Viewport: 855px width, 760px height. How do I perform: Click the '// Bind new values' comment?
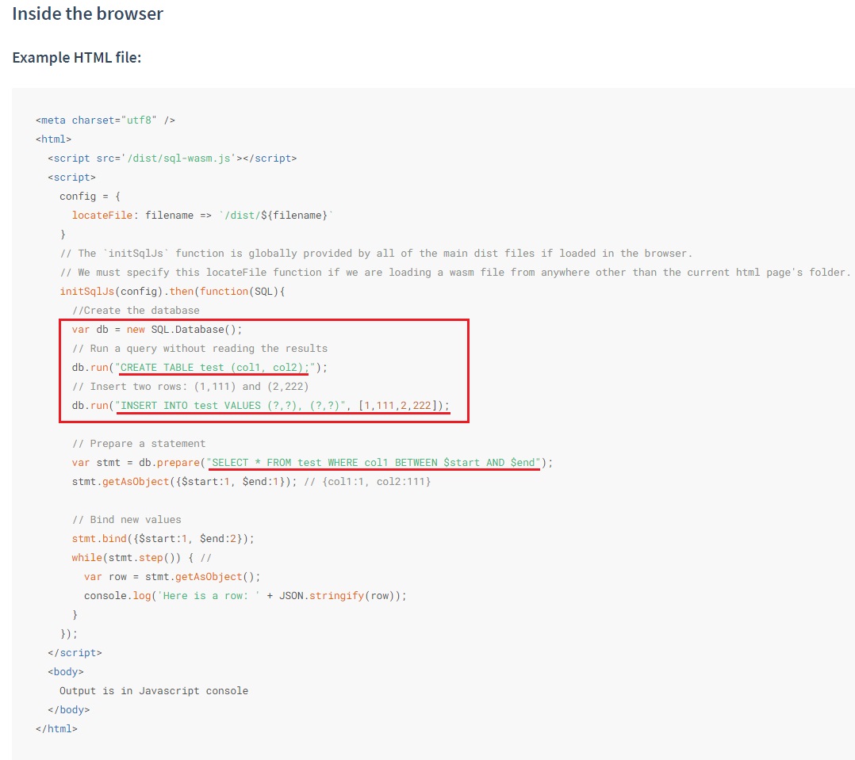click(x=127, y=520)
